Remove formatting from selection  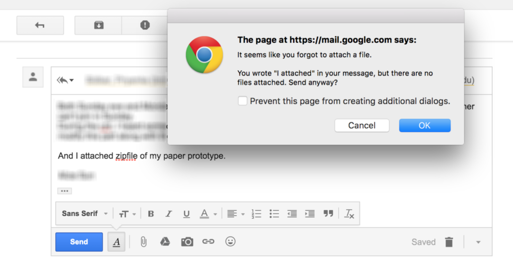coord(349,214)
